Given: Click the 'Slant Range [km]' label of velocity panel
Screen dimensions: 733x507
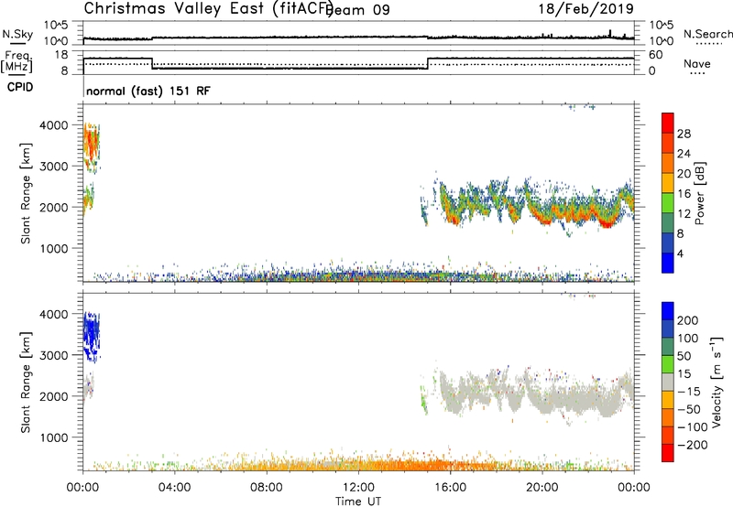Looking at the screenshot, I should 26,382.
